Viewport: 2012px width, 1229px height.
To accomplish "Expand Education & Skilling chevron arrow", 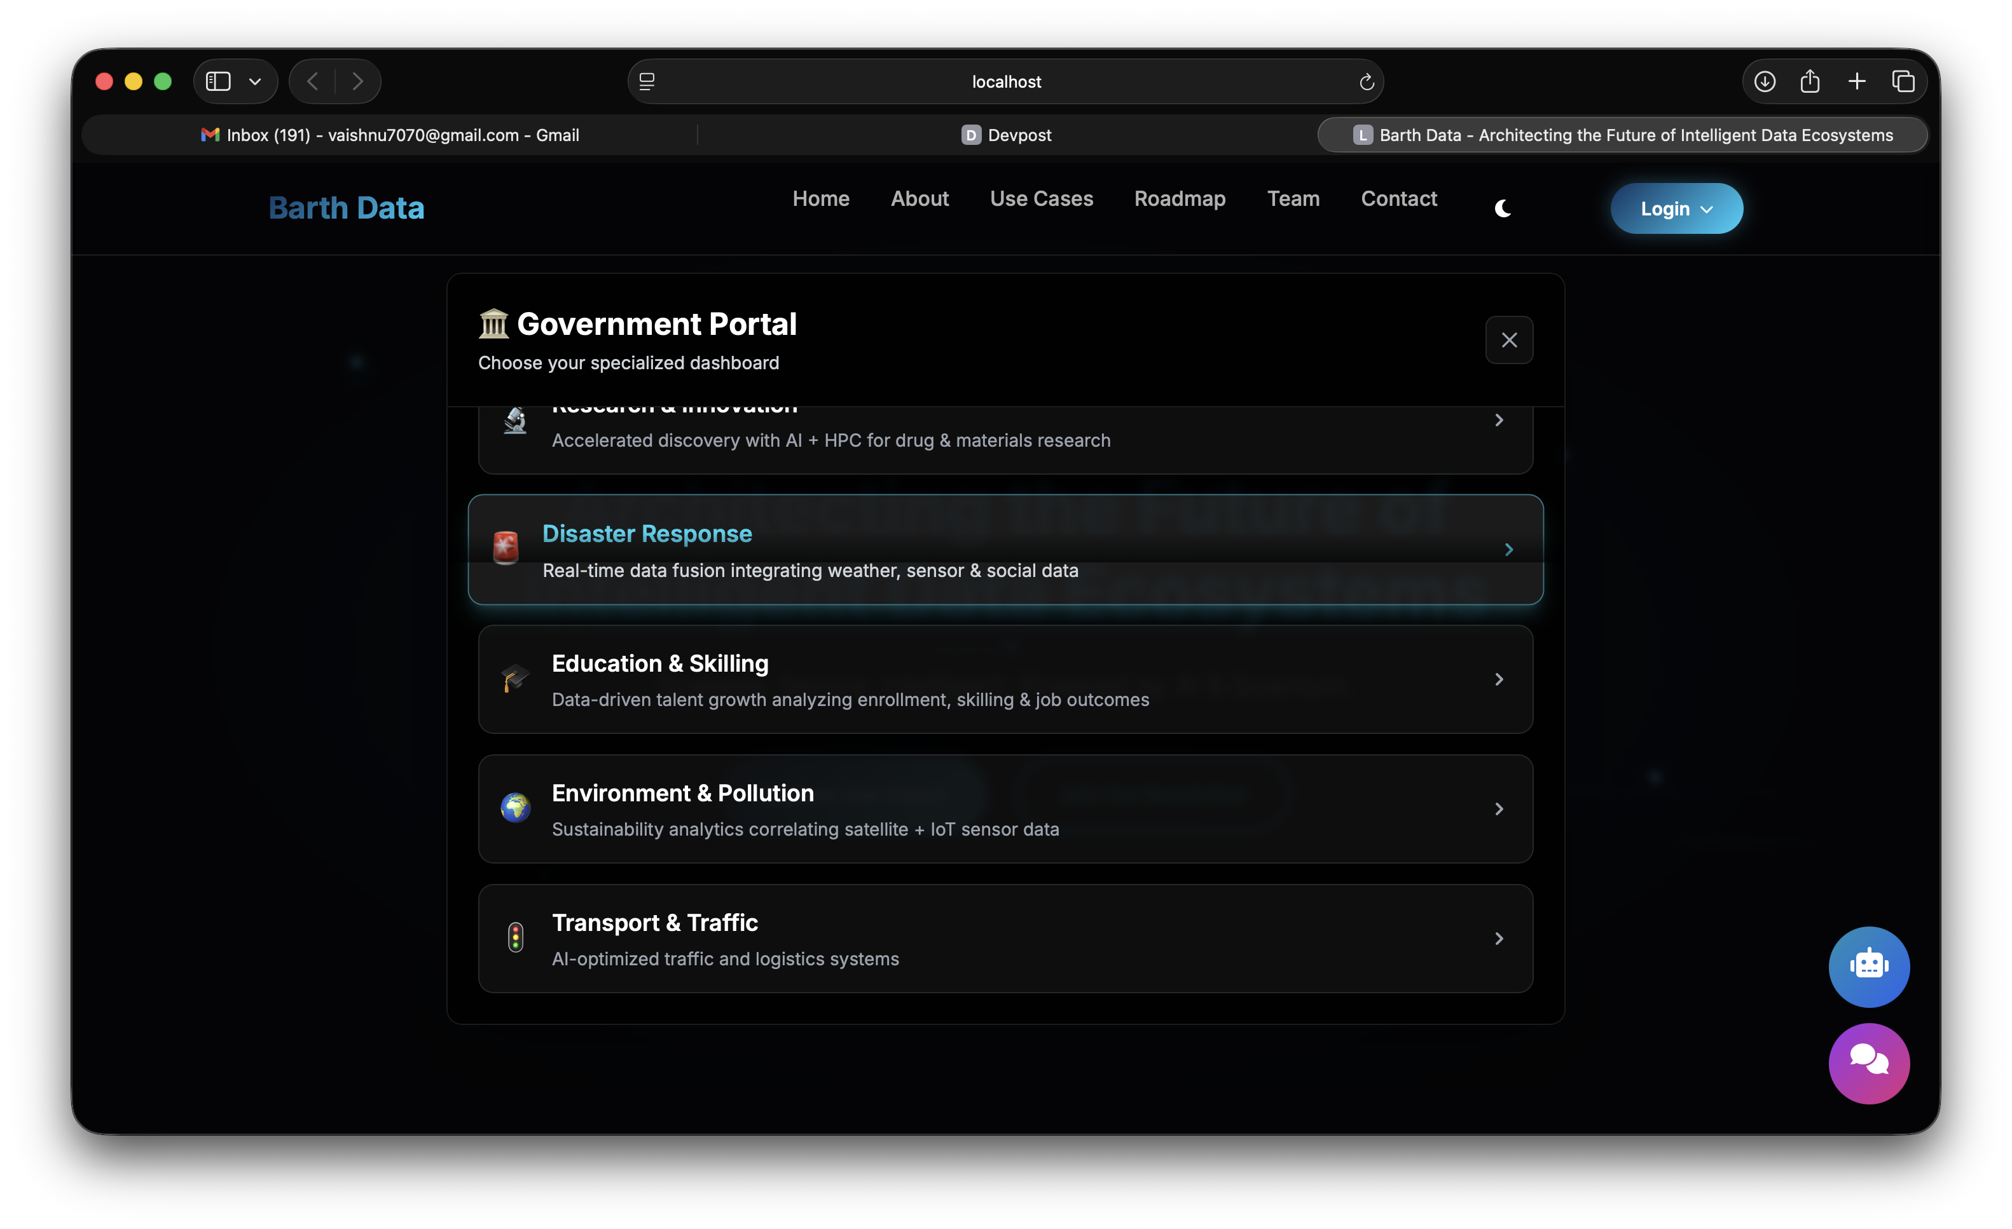I will (1498, 679).
